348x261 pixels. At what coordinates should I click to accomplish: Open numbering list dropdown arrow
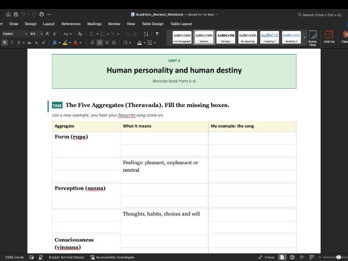(107, 34)
